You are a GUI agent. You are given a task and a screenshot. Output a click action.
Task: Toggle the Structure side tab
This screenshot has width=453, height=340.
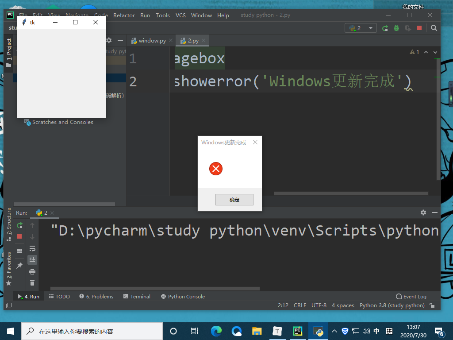(9, 224)
